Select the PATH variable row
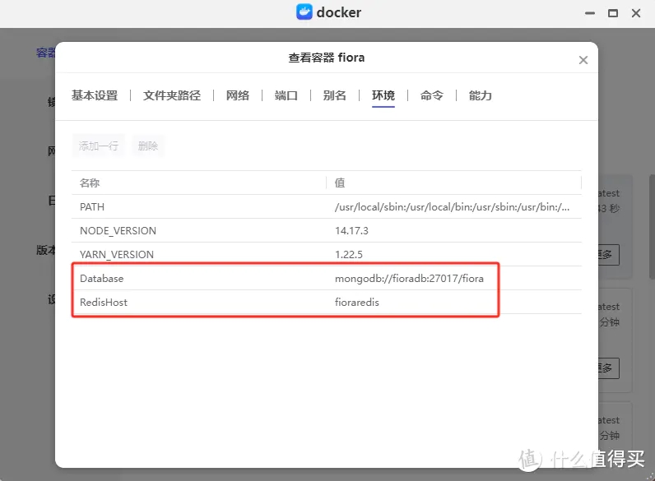The image size is (655, 481). tap(197, 207)
